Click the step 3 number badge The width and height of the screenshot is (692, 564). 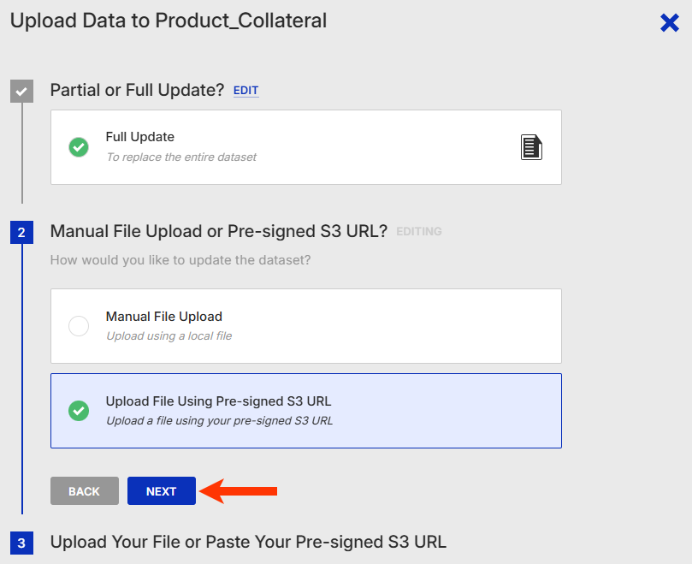click(x=21, y=543)
